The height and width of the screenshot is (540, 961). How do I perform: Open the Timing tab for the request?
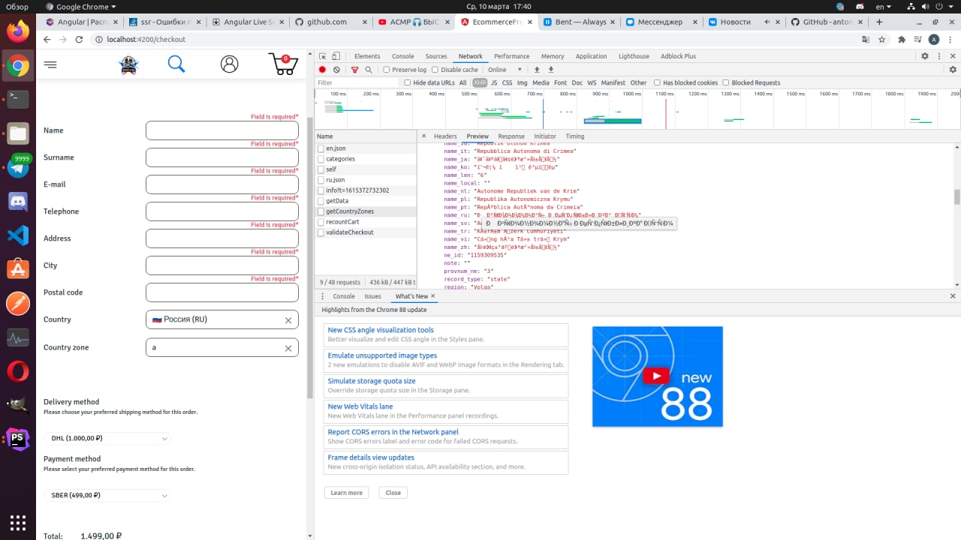pyautogui.click(x=575, y=136)
